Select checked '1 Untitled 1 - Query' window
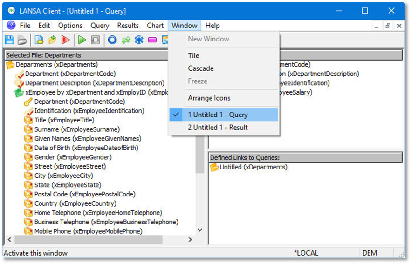The image size is (411, 264). (x=224, y=115)
